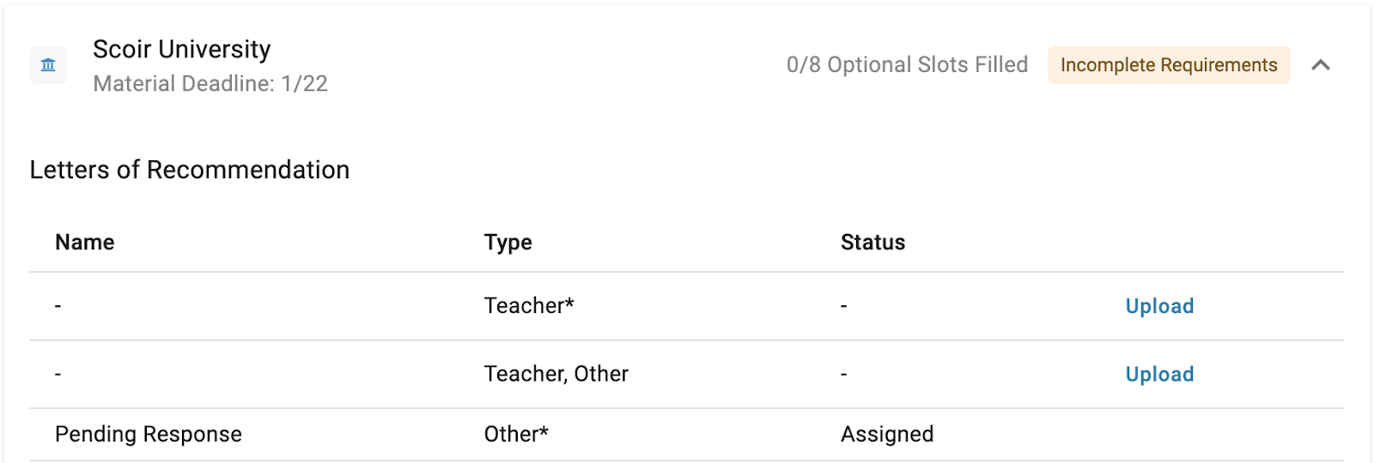Viewport: 1374px width, 463px height.
Task: Click the Material Deadline 1/22 text
Action: (x=210, y=84)
